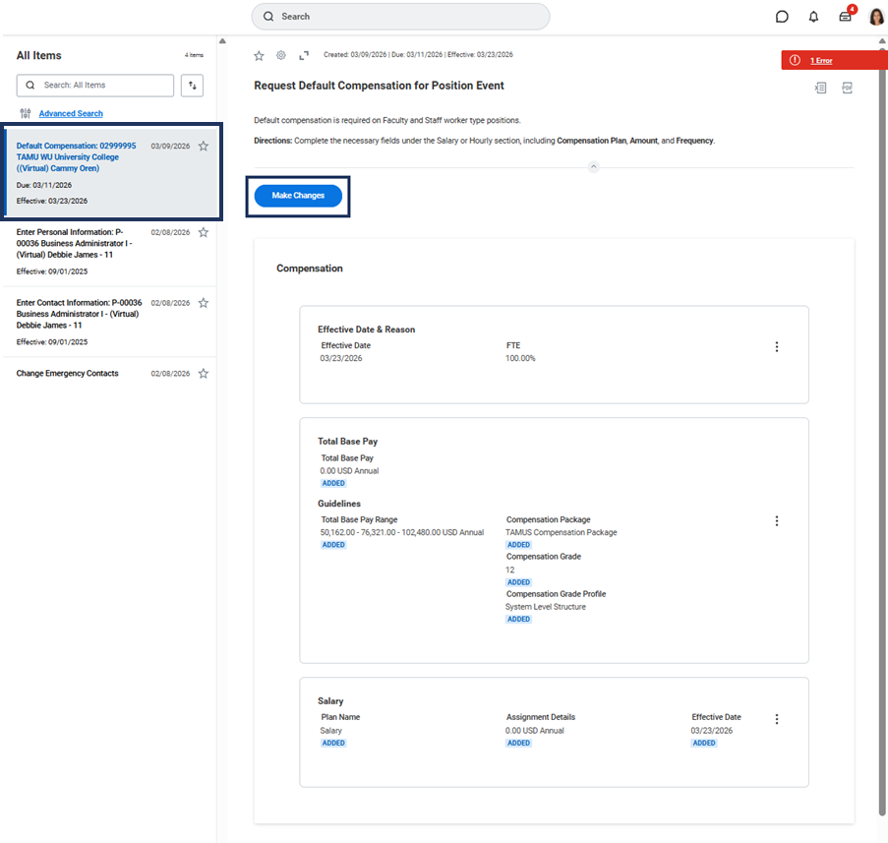Image resolution: width=888 pixels, height=843 pixels.
Task: Open the gear settings icon beside the task star
Action: [281, 55]
